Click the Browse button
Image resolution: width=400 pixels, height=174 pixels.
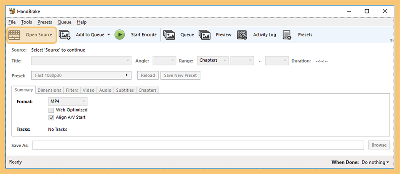click(379, 145)
